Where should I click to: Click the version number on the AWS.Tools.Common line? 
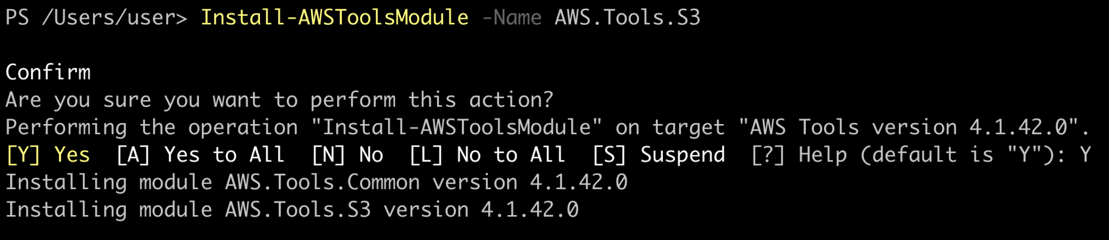click(x=578, y=183)
